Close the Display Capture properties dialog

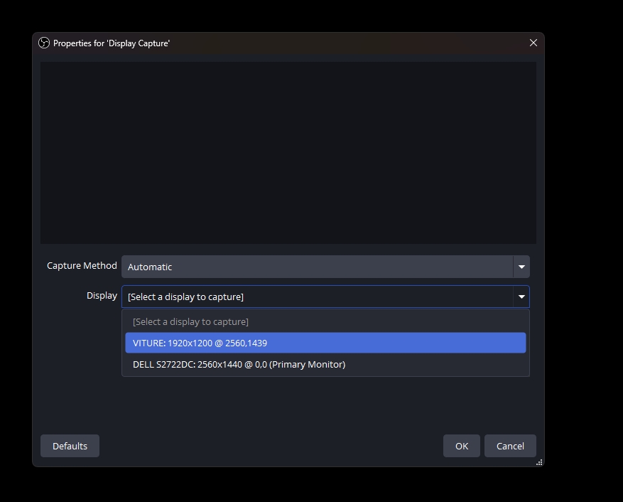click(x=533, y=43)
